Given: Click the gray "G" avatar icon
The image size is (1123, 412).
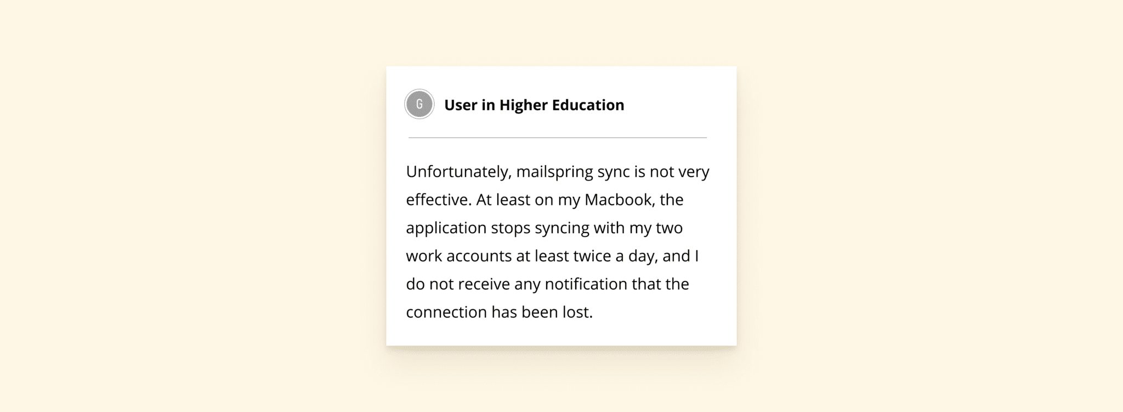Looking at the screenshot, I should 419,104.
